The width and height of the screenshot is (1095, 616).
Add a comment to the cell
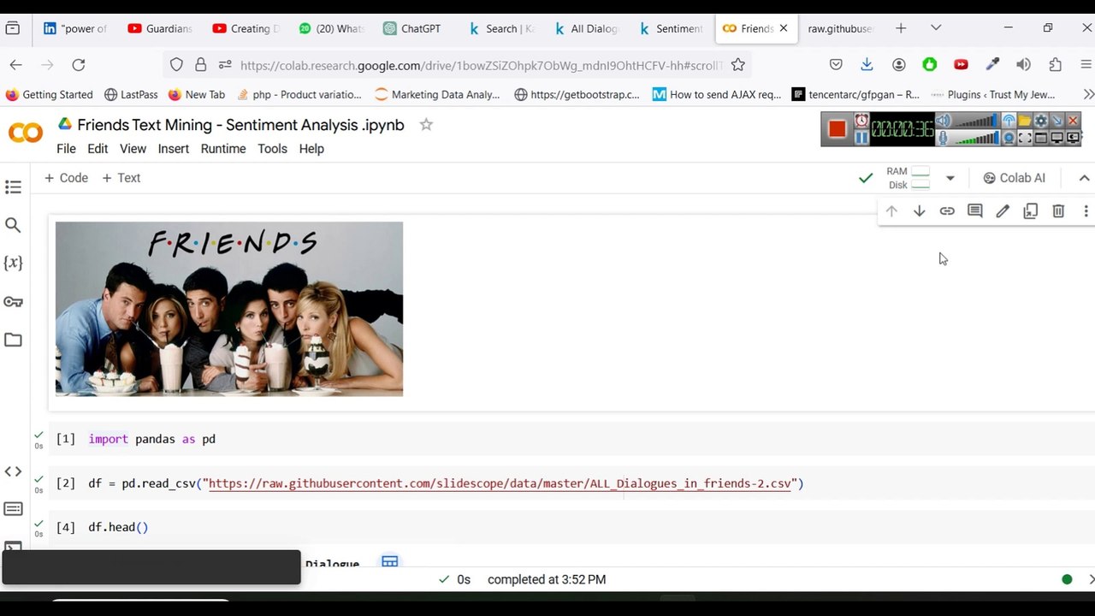tap(974, 211)
